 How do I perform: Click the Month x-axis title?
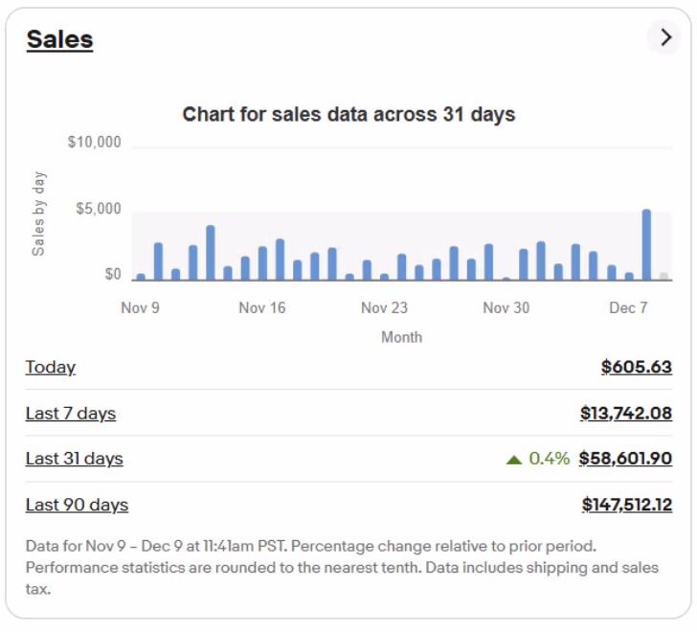[x=401, y=337]
